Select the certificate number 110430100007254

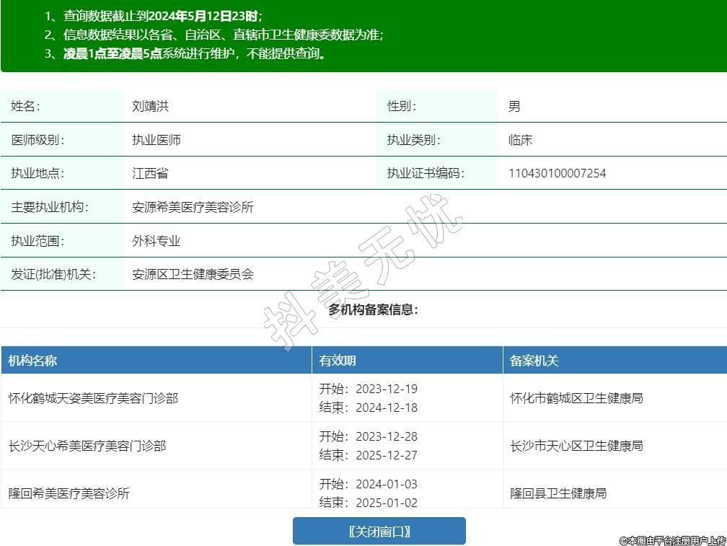pos(557,173)
